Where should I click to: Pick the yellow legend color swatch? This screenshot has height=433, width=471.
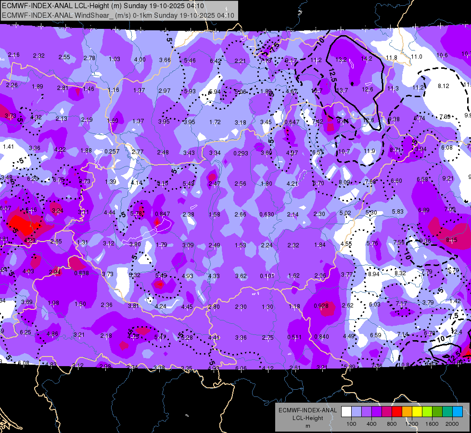[x=417, y=412]
